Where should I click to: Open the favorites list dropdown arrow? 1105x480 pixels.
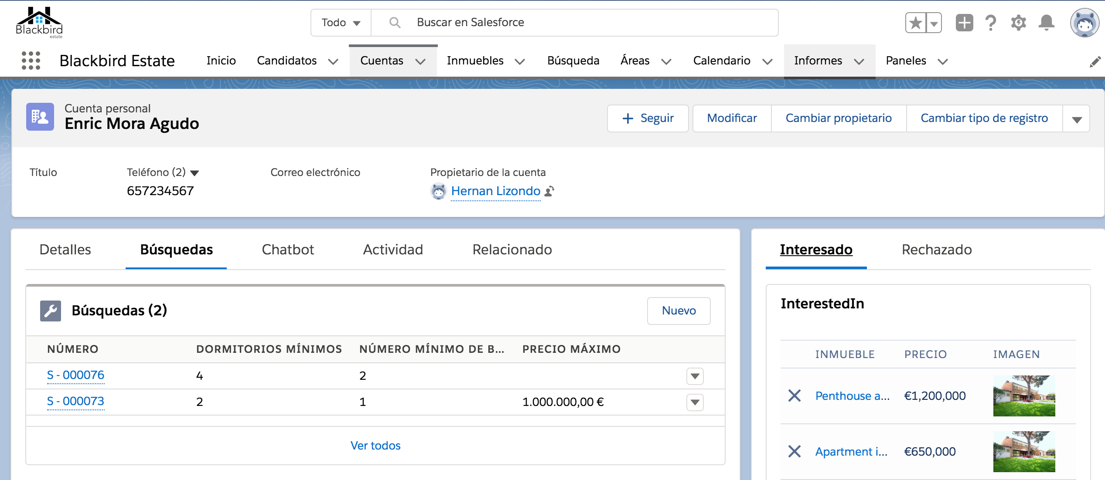[x=934, y=23]
